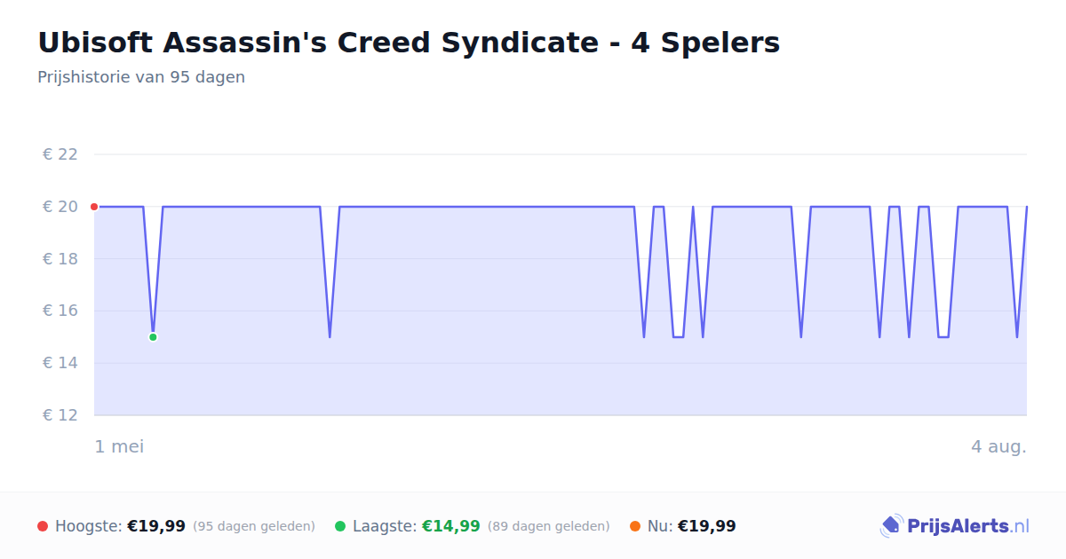The width and height of the screenshot is (1066, 559).
Task: Click the green Laagste legend dot
Action: pyautogui.click(x=340, y=526)
